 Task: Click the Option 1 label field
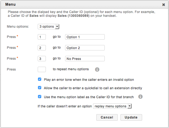tap(85, 37)
